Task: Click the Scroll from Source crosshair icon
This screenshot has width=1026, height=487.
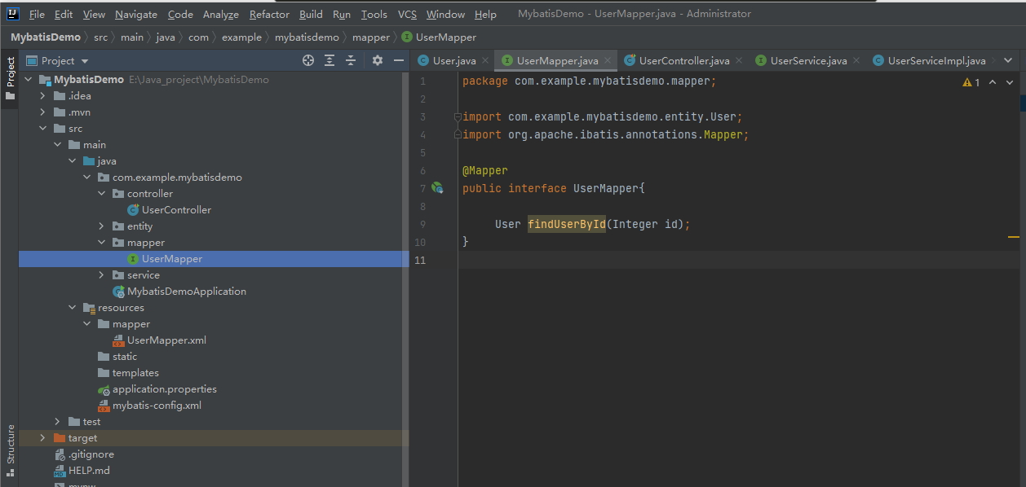Action: (308, 60)
